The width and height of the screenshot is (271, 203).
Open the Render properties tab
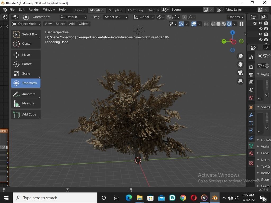point(251,67)
